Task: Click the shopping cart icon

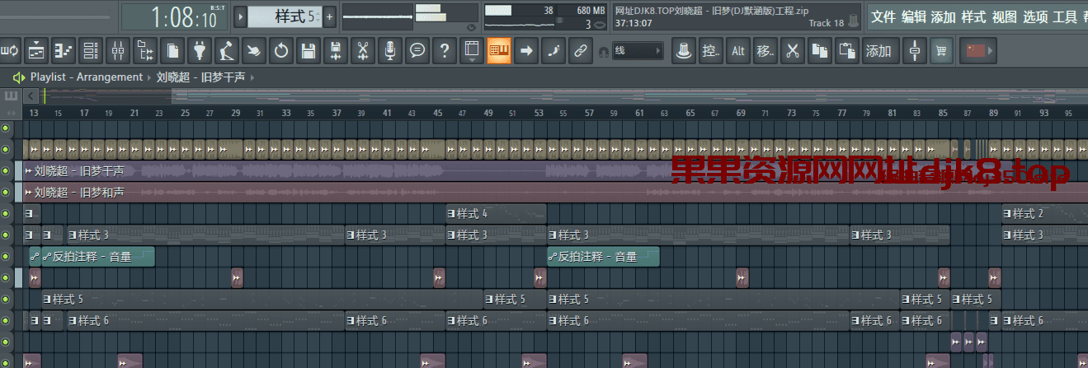Action: click(940, 51)
